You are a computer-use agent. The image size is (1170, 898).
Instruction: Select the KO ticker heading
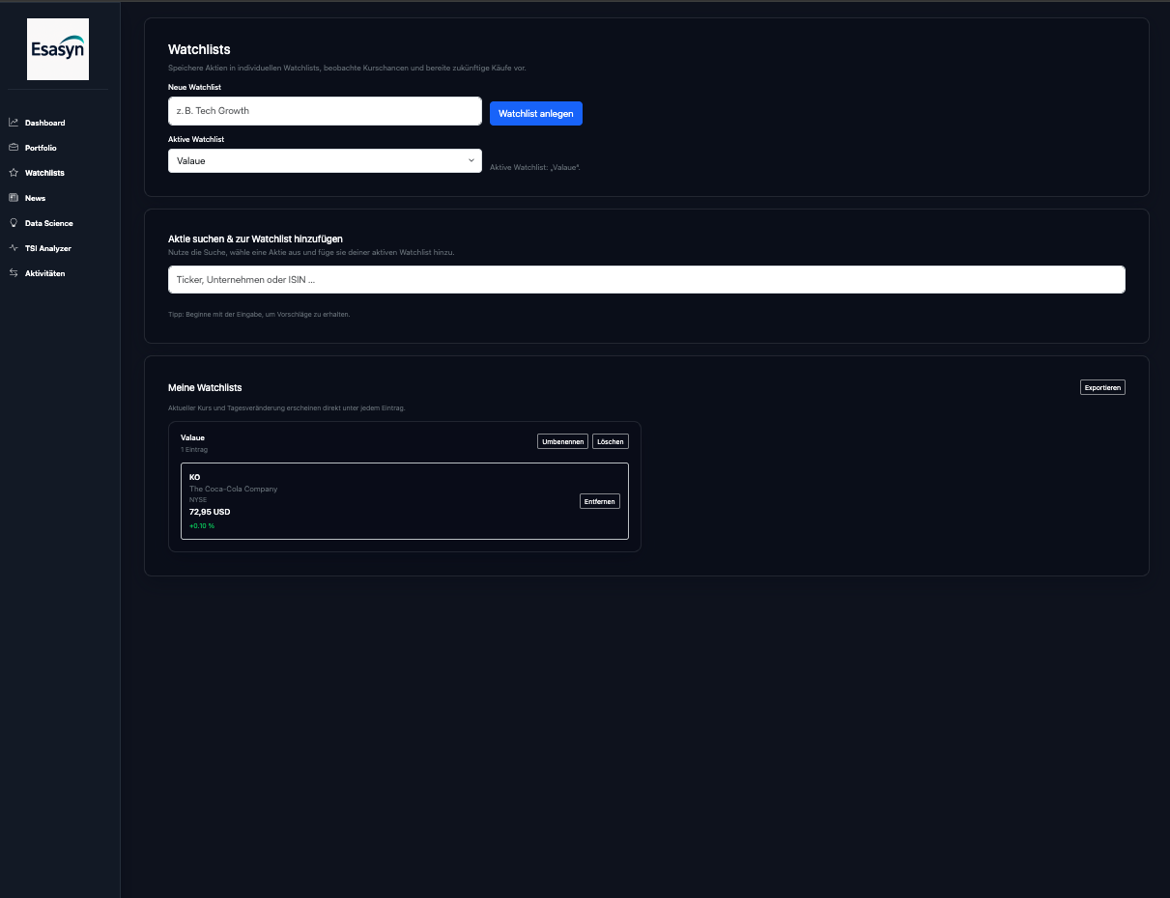pos(195,477)
